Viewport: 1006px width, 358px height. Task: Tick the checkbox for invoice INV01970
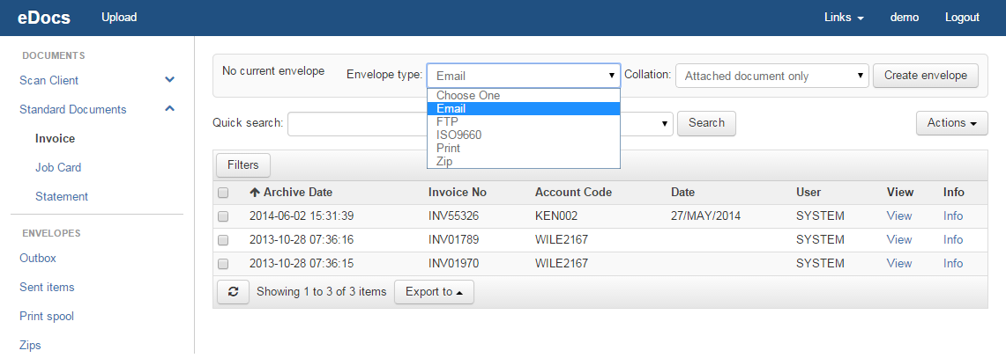(223, 264)
